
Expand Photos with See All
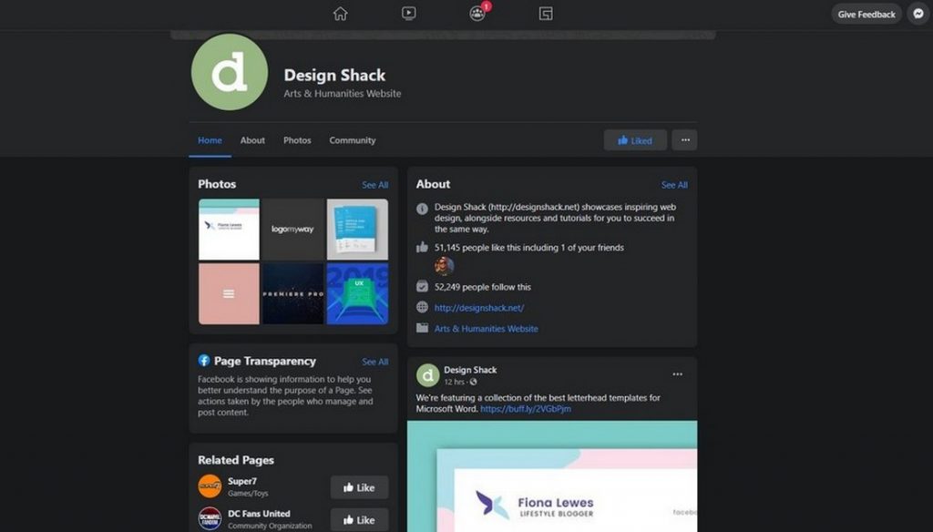pyautogui.click(x=374, y=185)
